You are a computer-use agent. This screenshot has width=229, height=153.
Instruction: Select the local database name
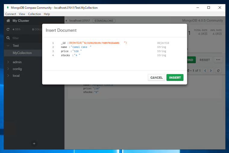(16, 76)
